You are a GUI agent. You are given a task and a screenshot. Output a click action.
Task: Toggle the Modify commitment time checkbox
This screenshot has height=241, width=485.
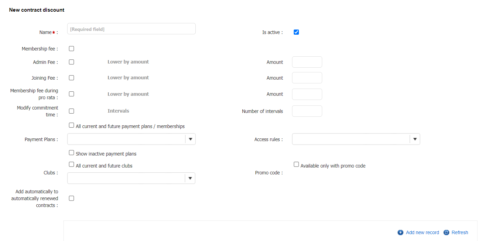tap(71, 111)
